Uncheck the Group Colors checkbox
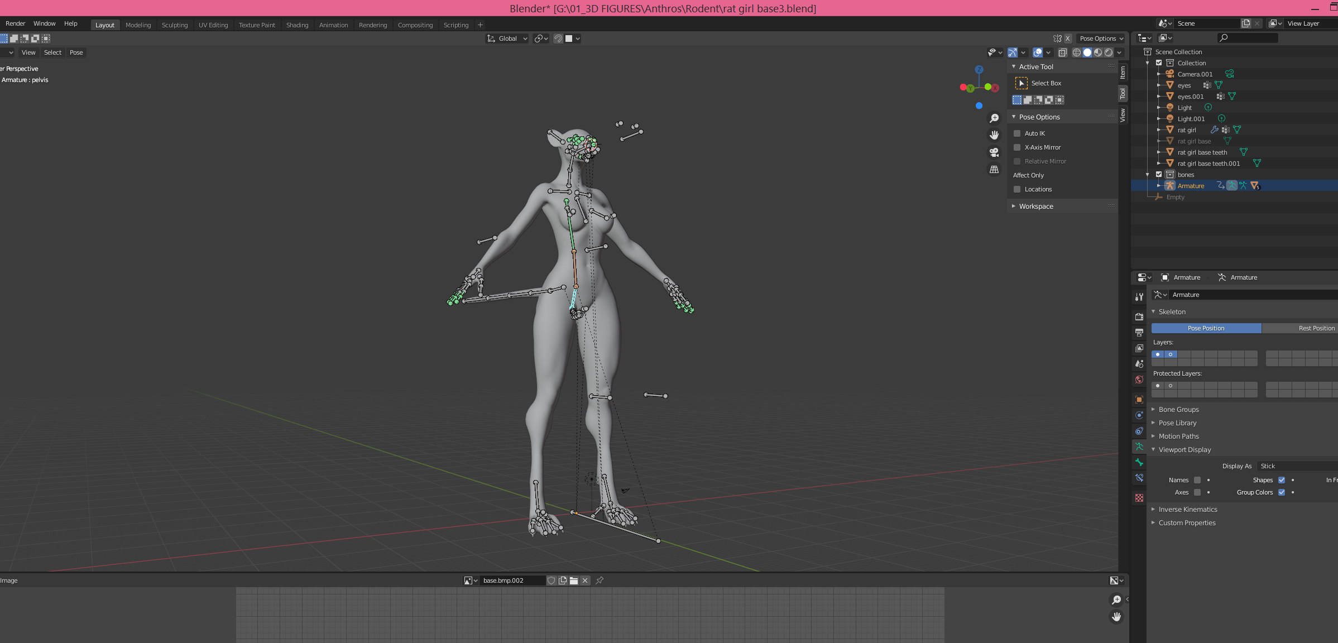This screenshot has width=1338, height=643. 1282,492
